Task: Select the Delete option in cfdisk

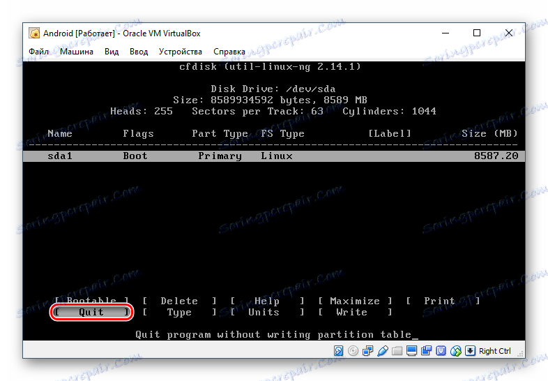Action: 179,301
